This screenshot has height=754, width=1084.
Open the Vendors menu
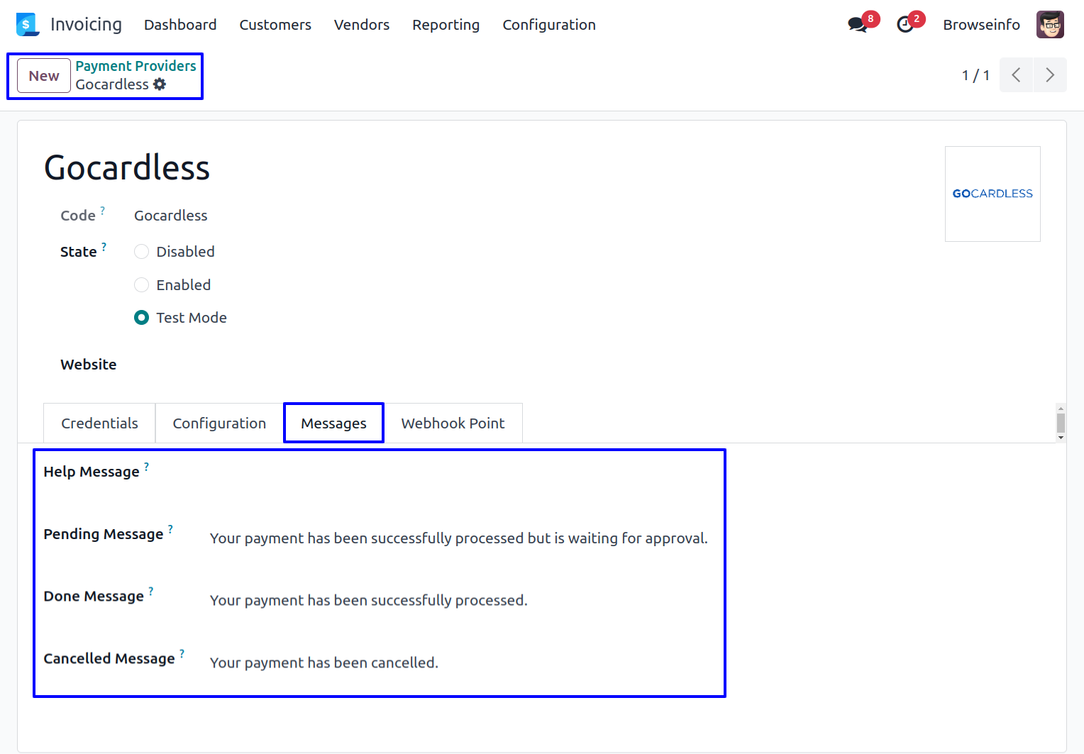click(362, 25)
